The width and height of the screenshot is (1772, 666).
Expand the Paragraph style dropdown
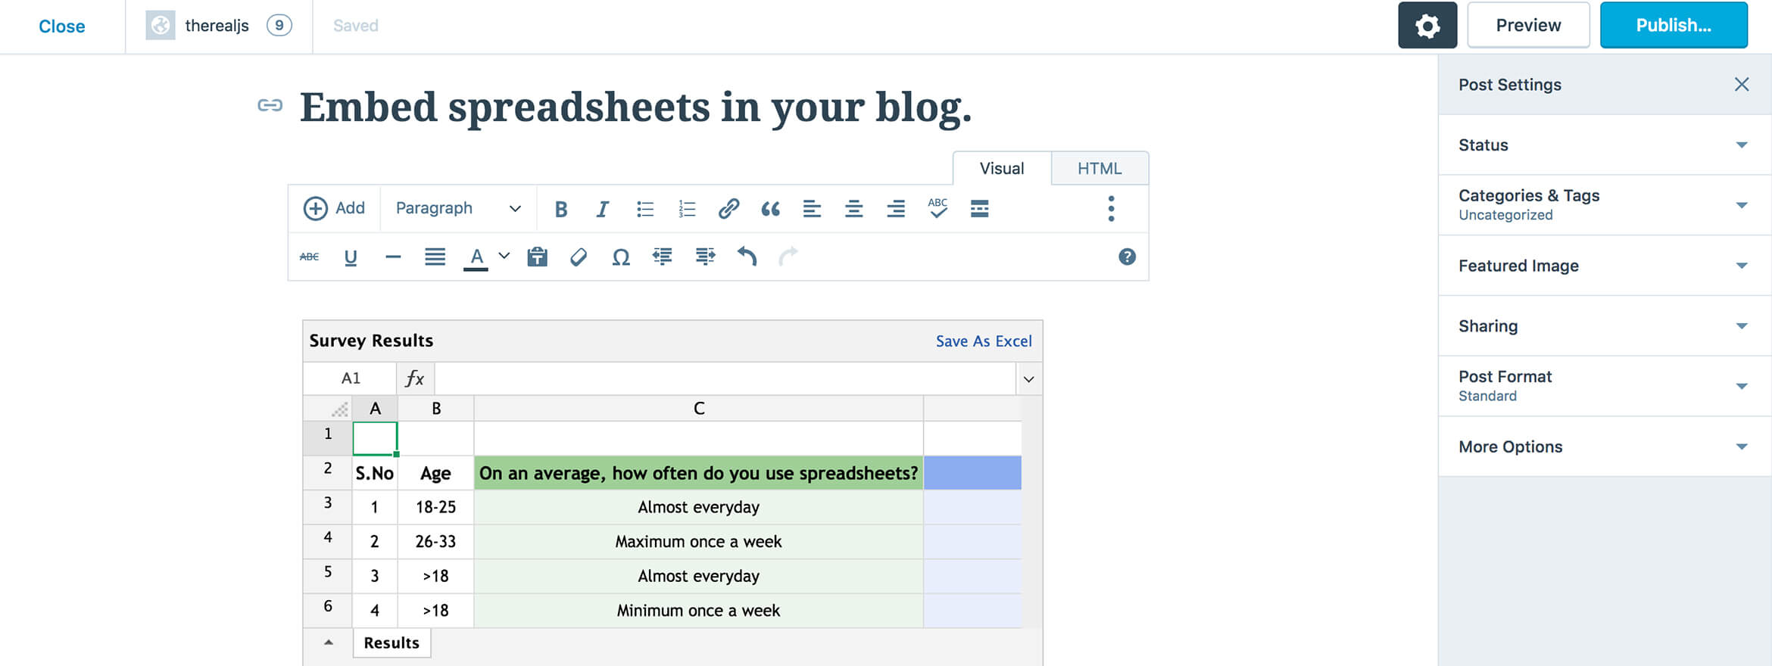click(x=457, y=208)
